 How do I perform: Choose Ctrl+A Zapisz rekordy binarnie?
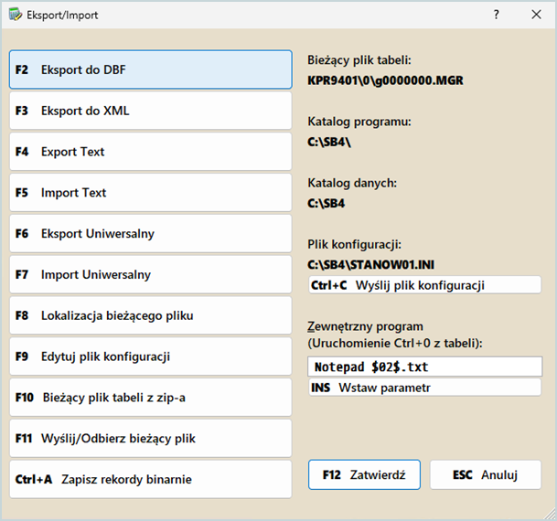(150, 479)
